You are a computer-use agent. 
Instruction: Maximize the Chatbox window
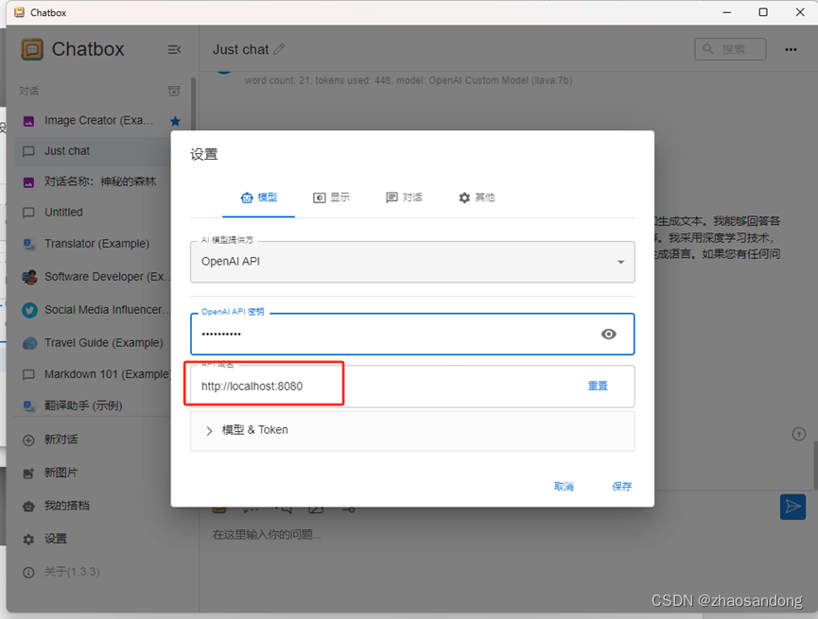point(763,12)
